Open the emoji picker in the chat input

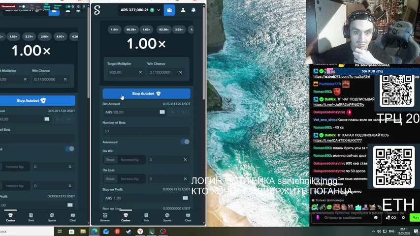376,217
